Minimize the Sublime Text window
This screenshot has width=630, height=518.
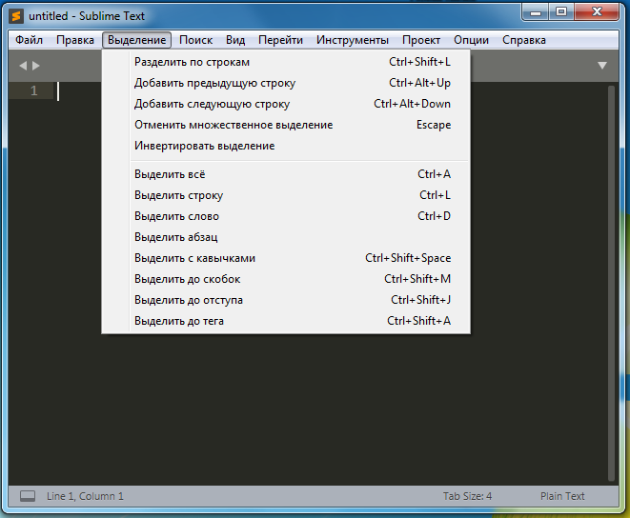pos(536,12)
